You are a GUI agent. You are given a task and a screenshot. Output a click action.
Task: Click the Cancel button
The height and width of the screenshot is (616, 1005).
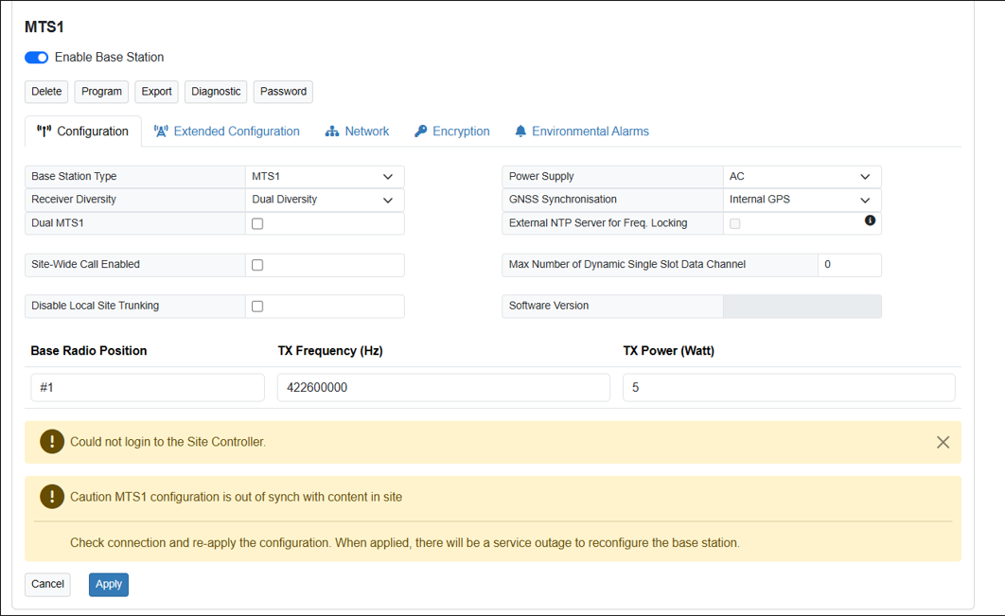coord(47,585)
